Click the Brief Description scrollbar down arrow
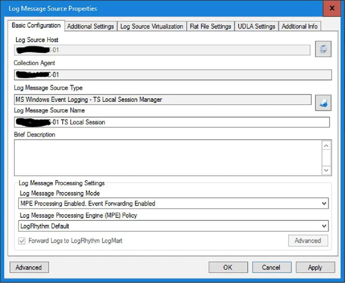 326,170
